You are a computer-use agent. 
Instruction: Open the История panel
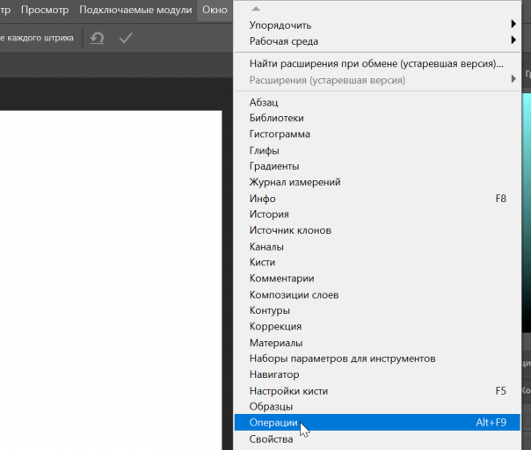(x=377, y=214)
